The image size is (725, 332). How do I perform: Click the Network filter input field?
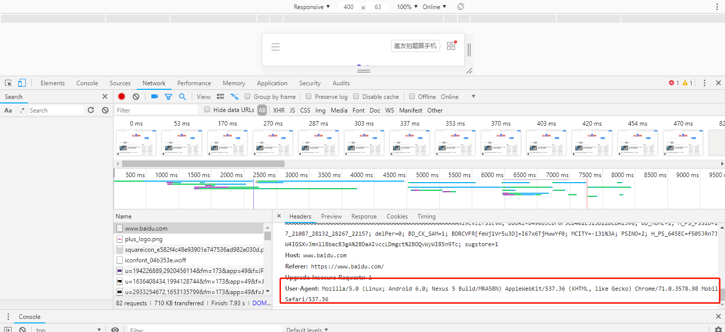[156, 110]
